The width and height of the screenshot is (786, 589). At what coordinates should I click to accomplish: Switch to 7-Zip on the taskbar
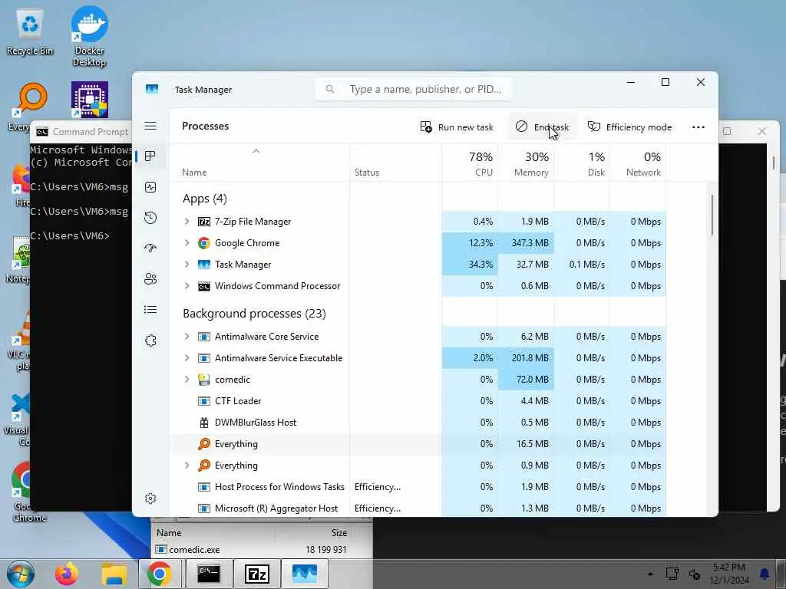[257, 574]
